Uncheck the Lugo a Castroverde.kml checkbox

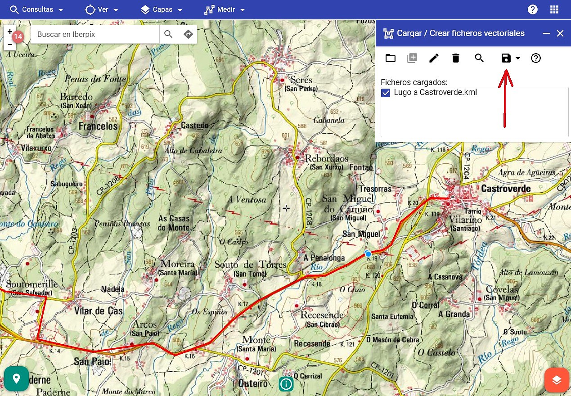386,93
